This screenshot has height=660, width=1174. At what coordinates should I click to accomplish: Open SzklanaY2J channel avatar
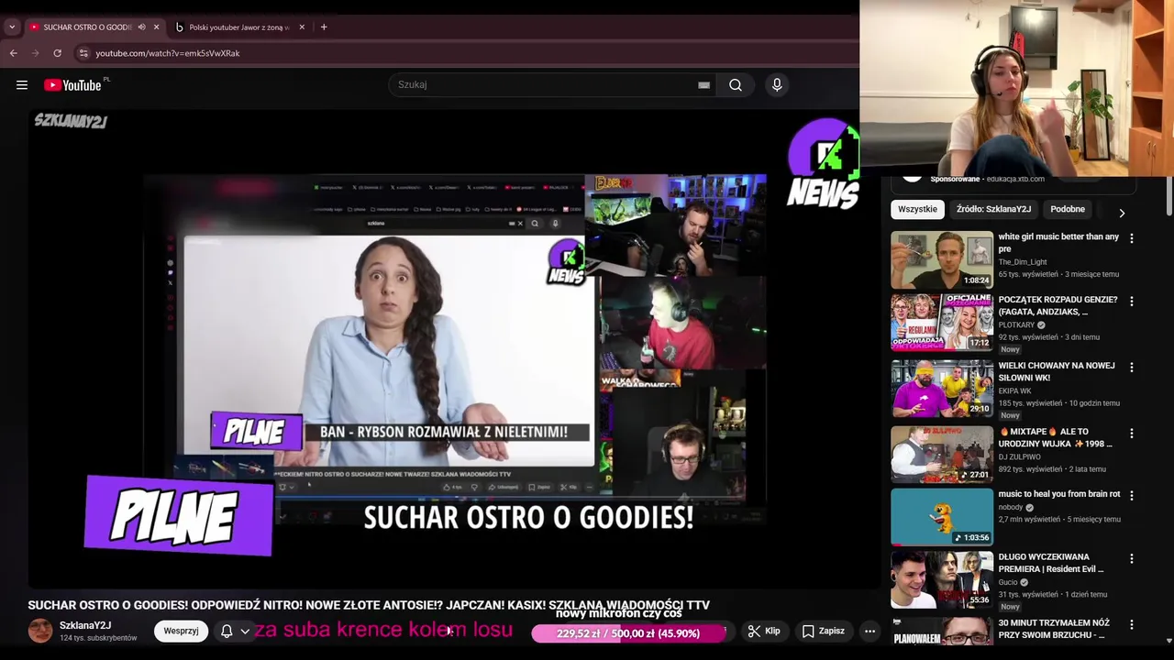point(40,631)
